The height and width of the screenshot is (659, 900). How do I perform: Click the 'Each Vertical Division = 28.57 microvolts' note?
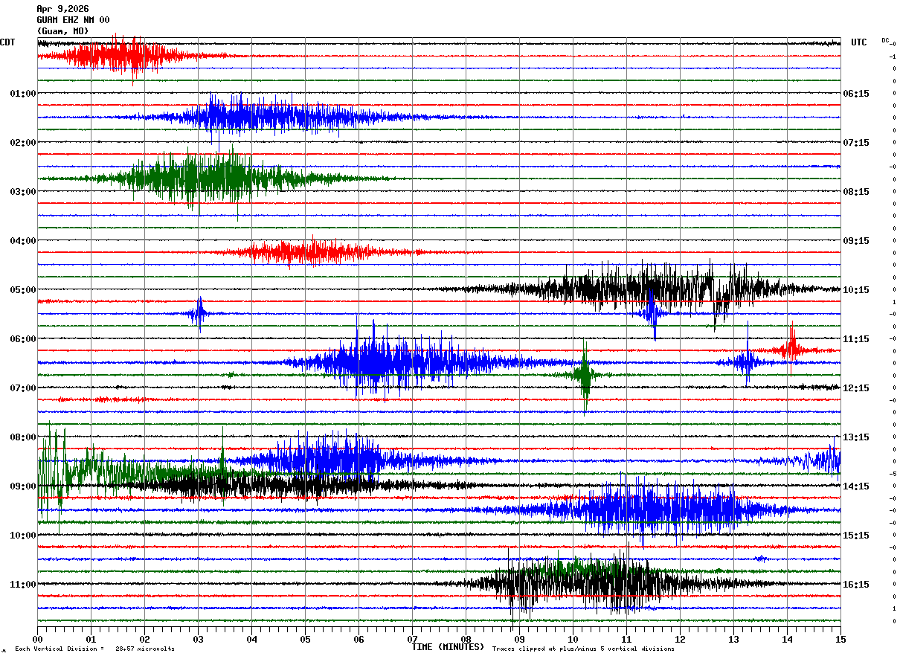pos(94,649)
